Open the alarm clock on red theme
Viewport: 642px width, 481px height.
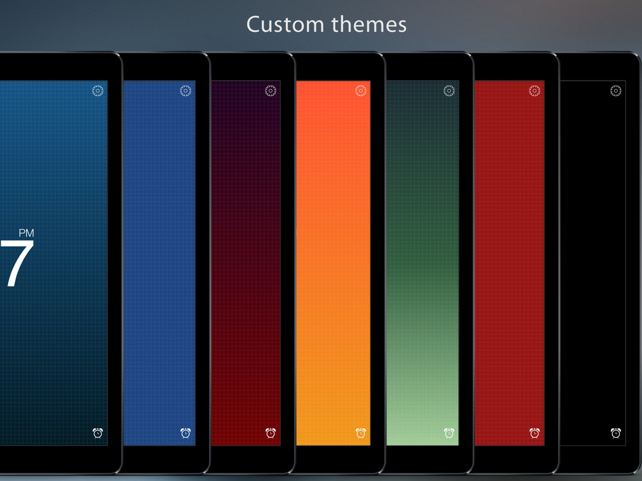535,433
